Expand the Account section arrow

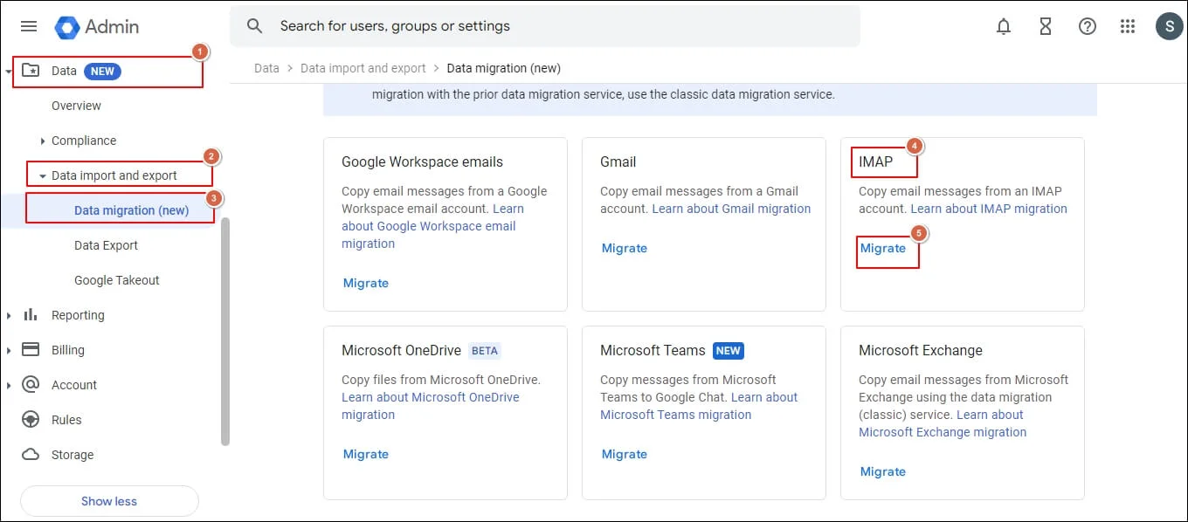click(9, 385)
